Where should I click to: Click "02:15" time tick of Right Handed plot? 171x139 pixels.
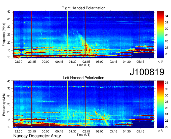point(86,62)
